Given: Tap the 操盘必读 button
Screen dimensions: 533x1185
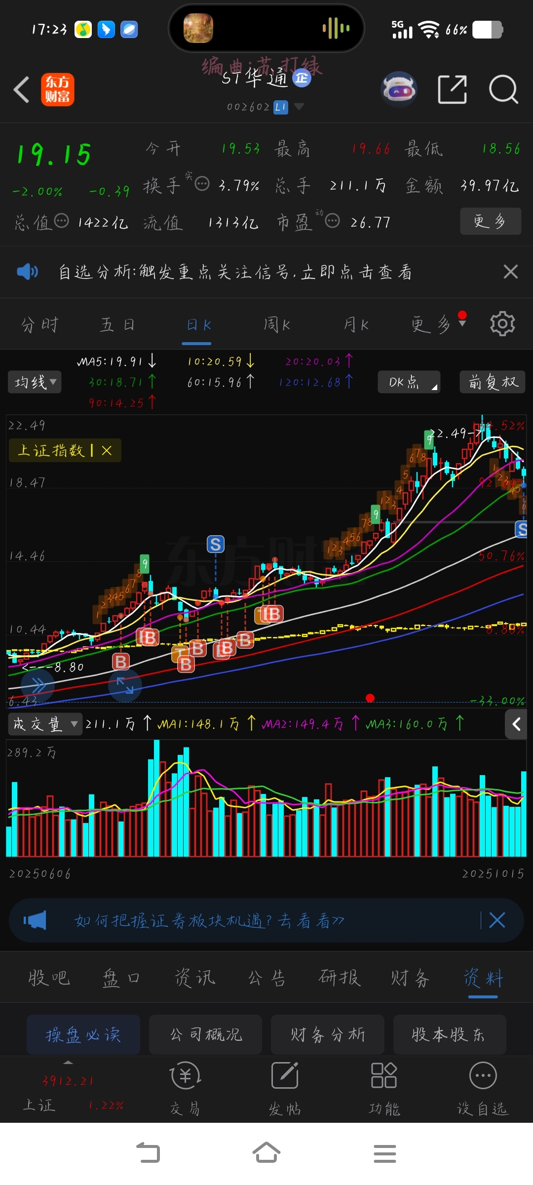Looking at the screenshot, I should (x=83, y=1034).
